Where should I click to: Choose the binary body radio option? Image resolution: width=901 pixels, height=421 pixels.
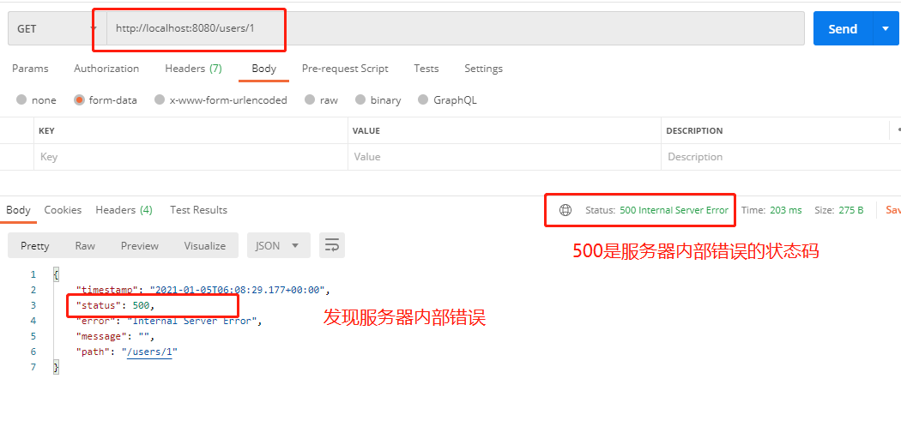tap(360, 100)
